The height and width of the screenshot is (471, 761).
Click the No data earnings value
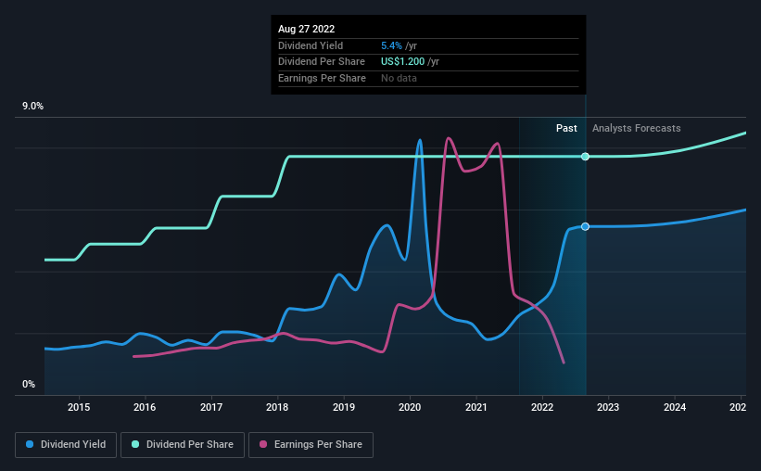tap(399, 78)
